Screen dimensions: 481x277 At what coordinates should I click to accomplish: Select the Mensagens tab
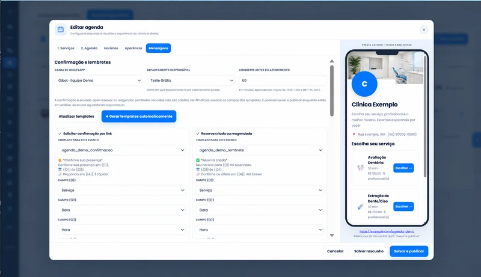point(158,48)
